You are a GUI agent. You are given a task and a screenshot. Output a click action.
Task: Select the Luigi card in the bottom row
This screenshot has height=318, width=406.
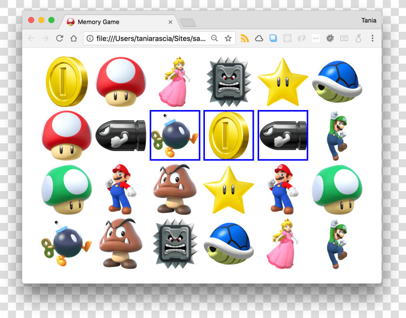[x=337, y=244]
